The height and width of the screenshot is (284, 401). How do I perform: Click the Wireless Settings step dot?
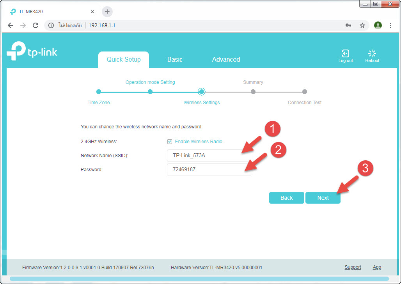pyautogui.click(x=202, y=92)
